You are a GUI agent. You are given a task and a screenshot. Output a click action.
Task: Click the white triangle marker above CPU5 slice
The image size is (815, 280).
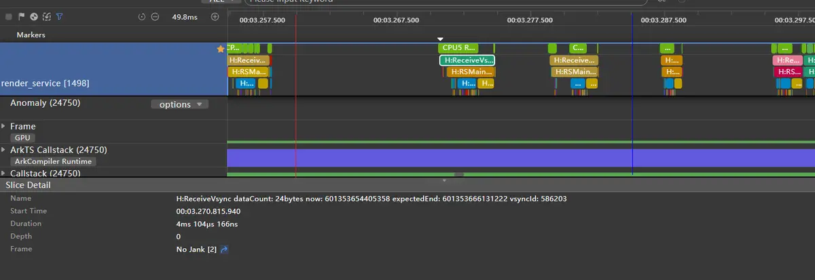point(440,39)
